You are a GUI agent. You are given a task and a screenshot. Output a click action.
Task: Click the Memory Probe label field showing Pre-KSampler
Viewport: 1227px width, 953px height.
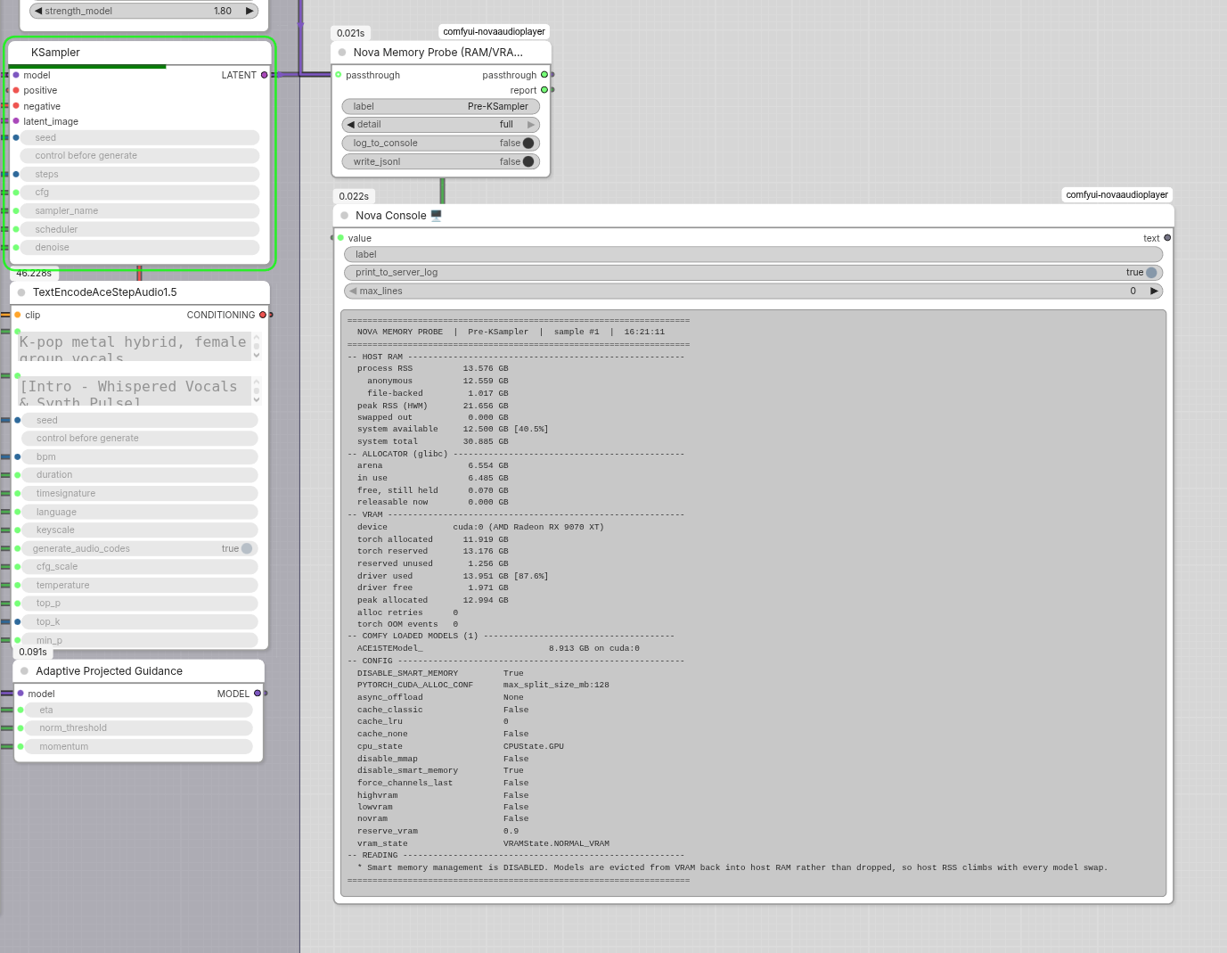point(441,106)
